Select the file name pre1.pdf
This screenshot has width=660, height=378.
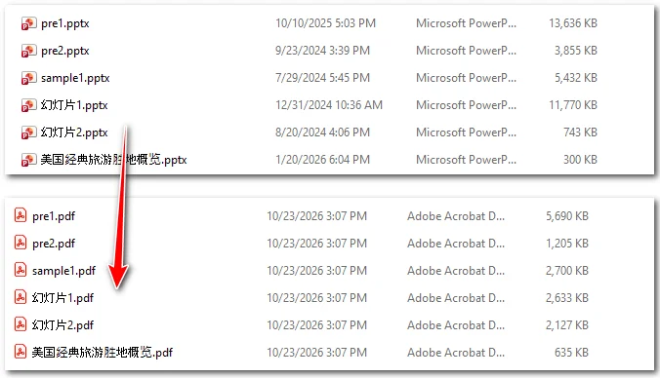[54, 216]
